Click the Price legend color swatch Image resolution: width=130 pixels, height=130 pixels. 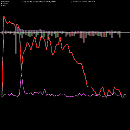coord(2,5)
